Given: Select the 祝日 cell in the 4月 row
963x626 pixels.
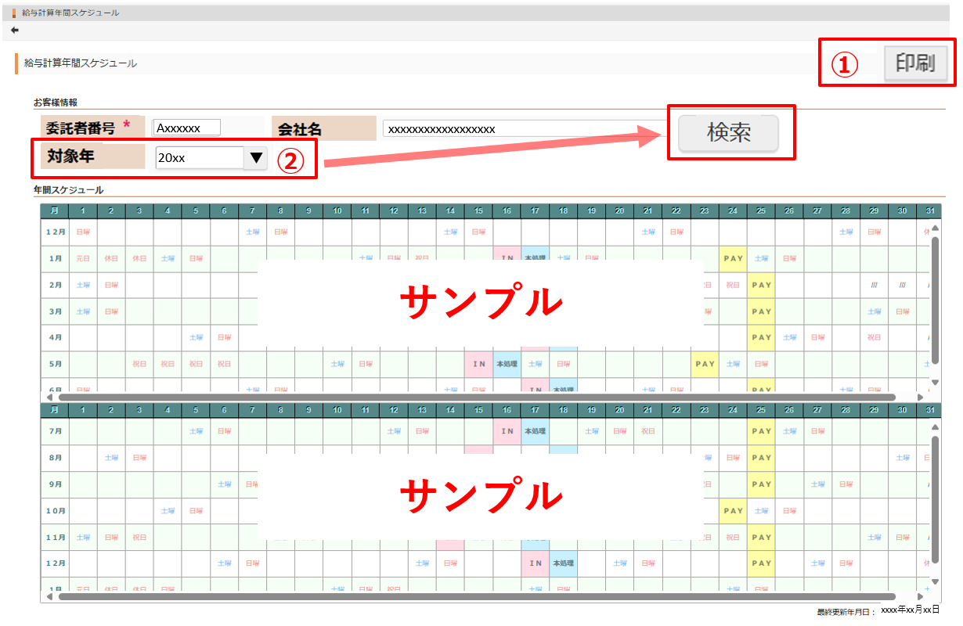Looking at the screenshot, I should (874, 338).
